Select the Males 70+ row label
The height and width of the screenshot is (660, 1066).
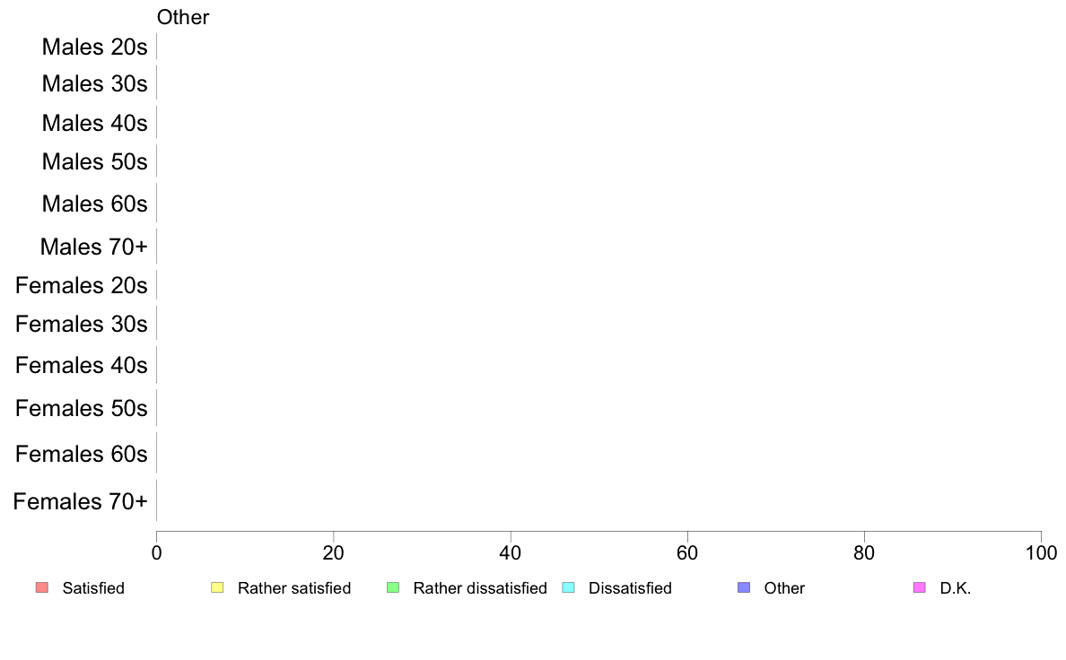tap(94, 247)
